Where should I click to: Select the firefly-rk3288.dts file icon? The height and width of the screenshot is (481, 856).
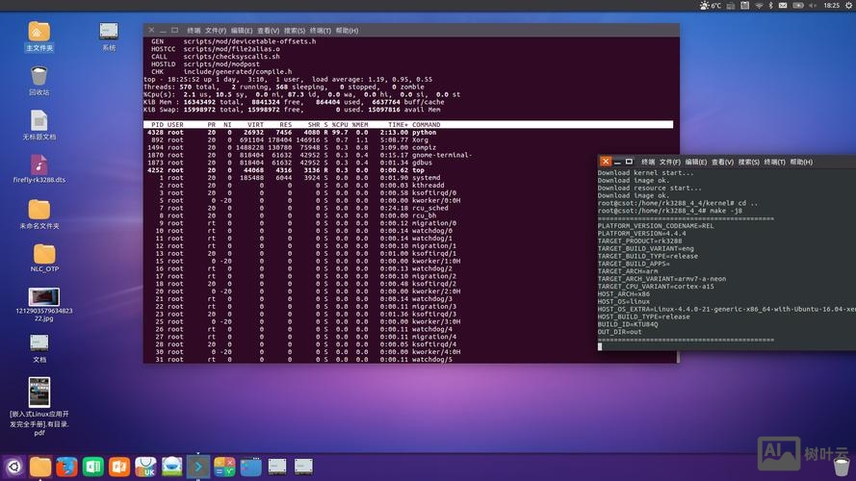click(x=39, y=165)
